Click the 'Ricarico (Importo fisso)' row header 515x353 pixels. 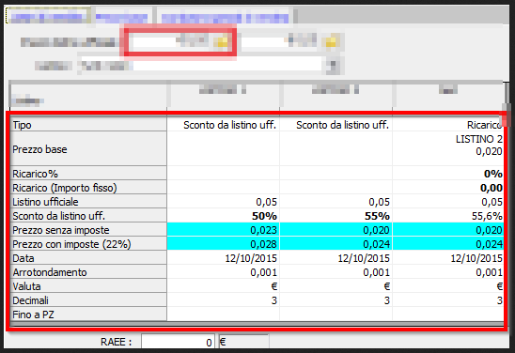[x=88, y=188]
